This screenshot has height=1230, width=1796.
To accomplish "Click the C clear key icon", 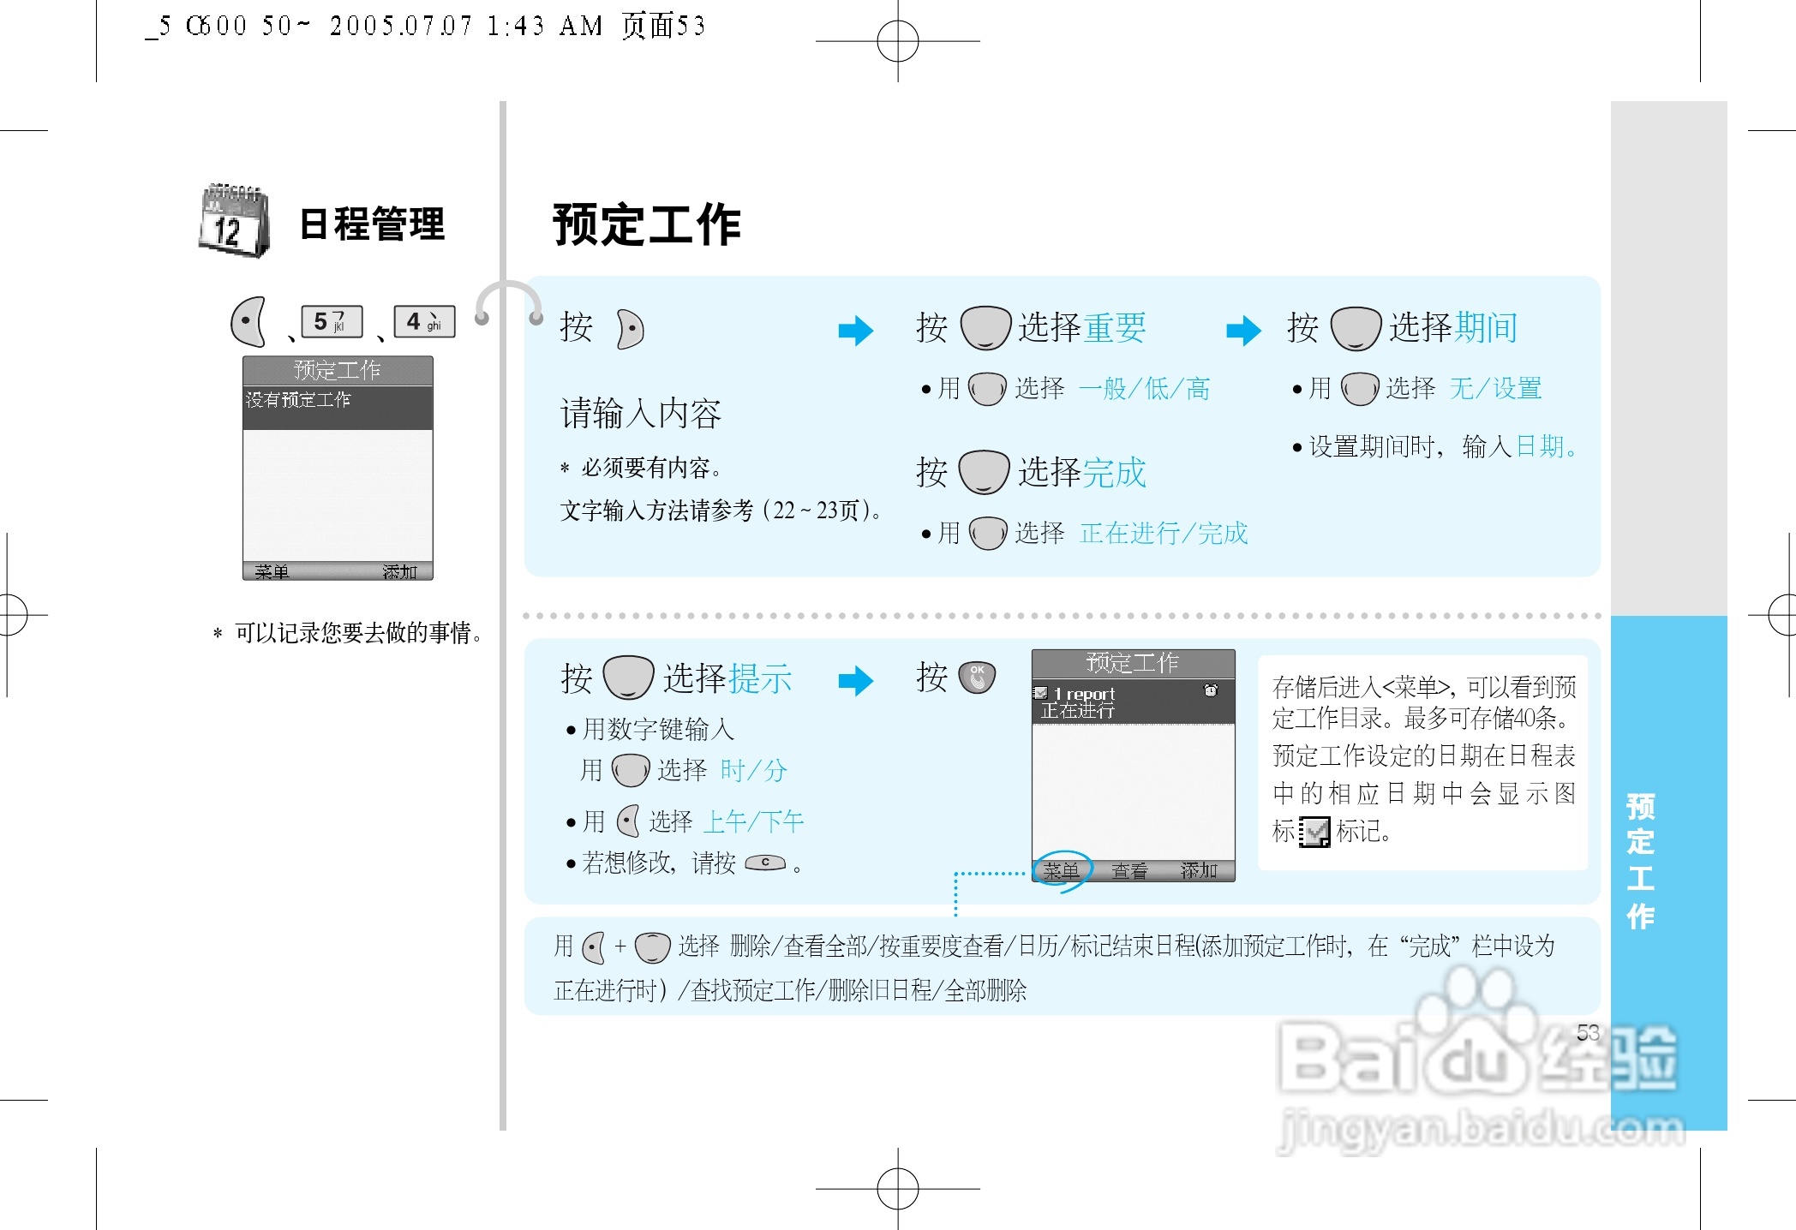I will 765,863.
